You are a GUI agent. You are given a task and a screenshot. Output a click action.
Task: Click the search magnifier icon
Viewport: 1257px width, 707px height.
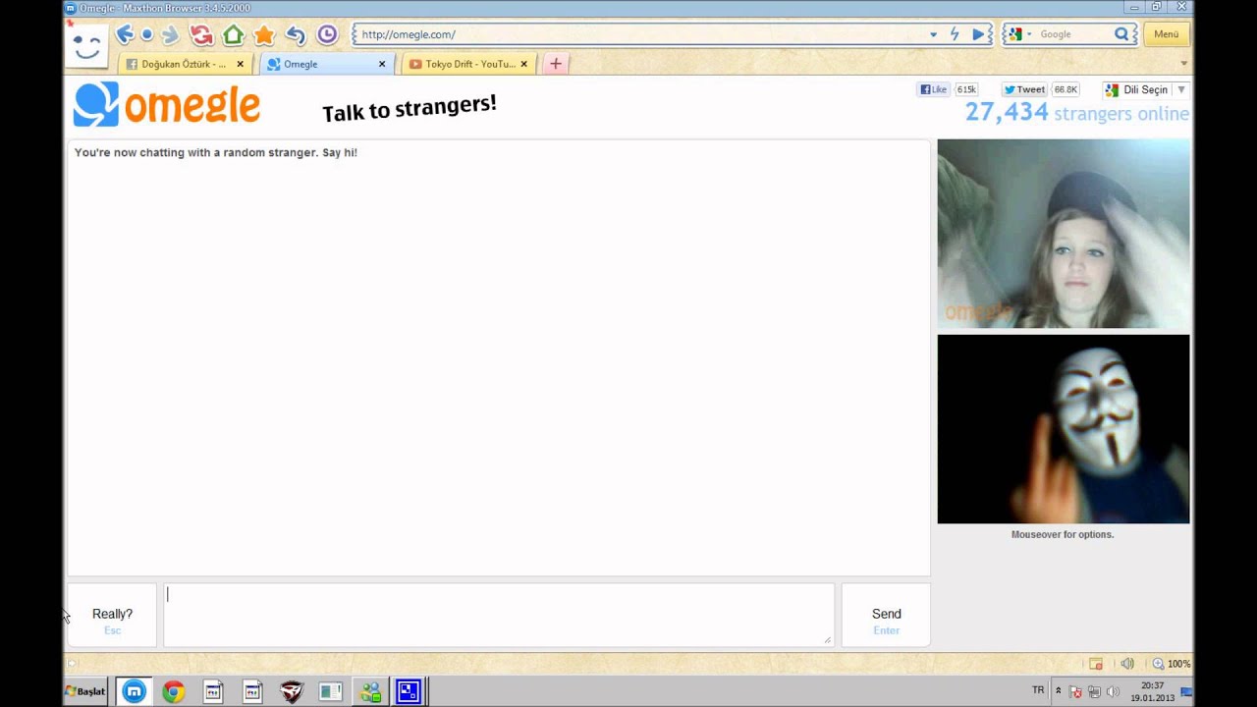tap(1121, 34)
